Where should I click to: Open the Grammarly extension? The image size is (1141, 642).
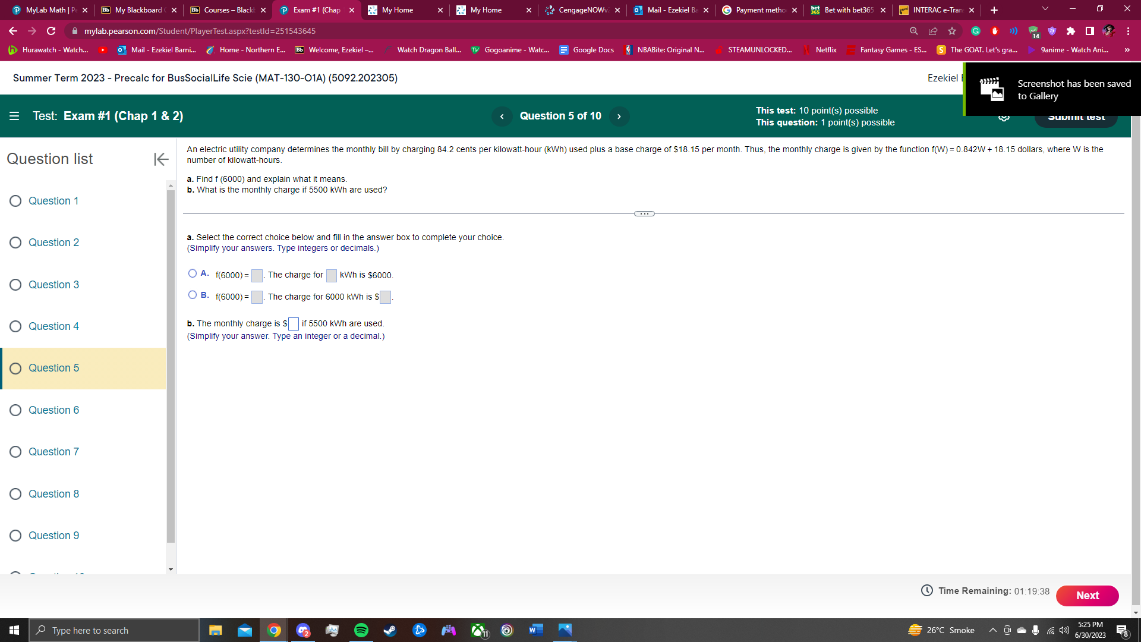pyautogui.click(x=975, y=31)
